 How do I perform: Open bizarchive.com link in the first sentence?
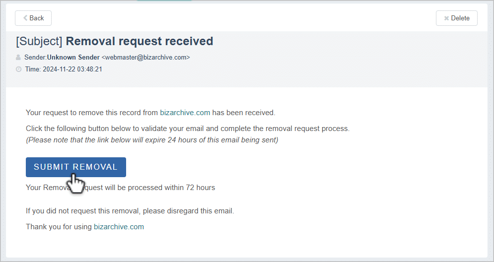coord(185,113)
